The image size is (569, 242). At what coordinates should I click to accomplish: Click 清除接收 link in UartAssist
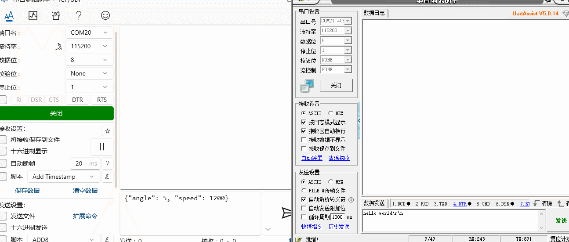(339, 158)
